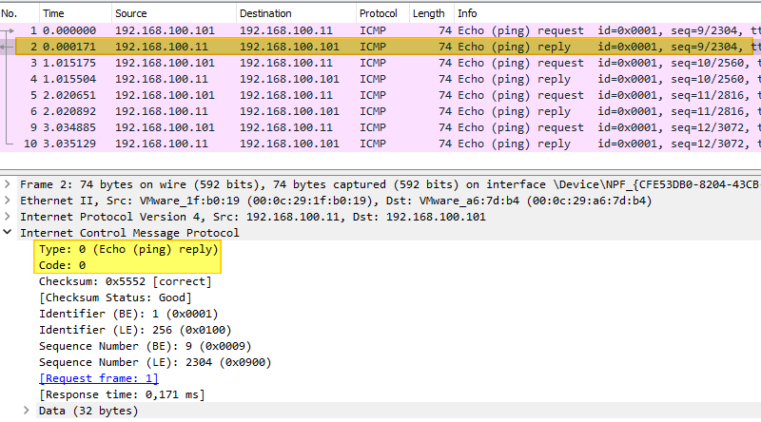
Task: Open the Request frame: 1 link
Action: pyautogui.click(x=99, y=378)
